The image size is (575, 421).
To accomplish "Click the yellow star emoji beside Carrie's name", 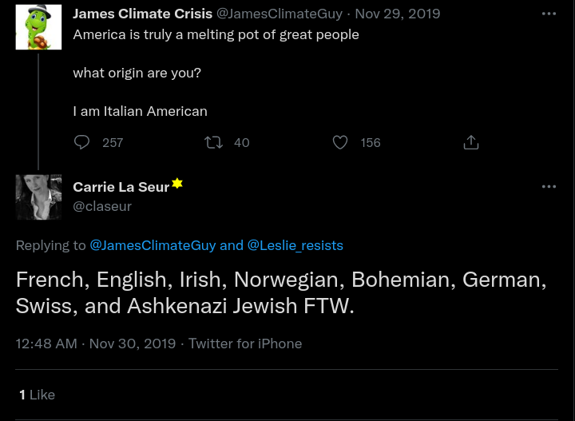I will click(177, 184).
